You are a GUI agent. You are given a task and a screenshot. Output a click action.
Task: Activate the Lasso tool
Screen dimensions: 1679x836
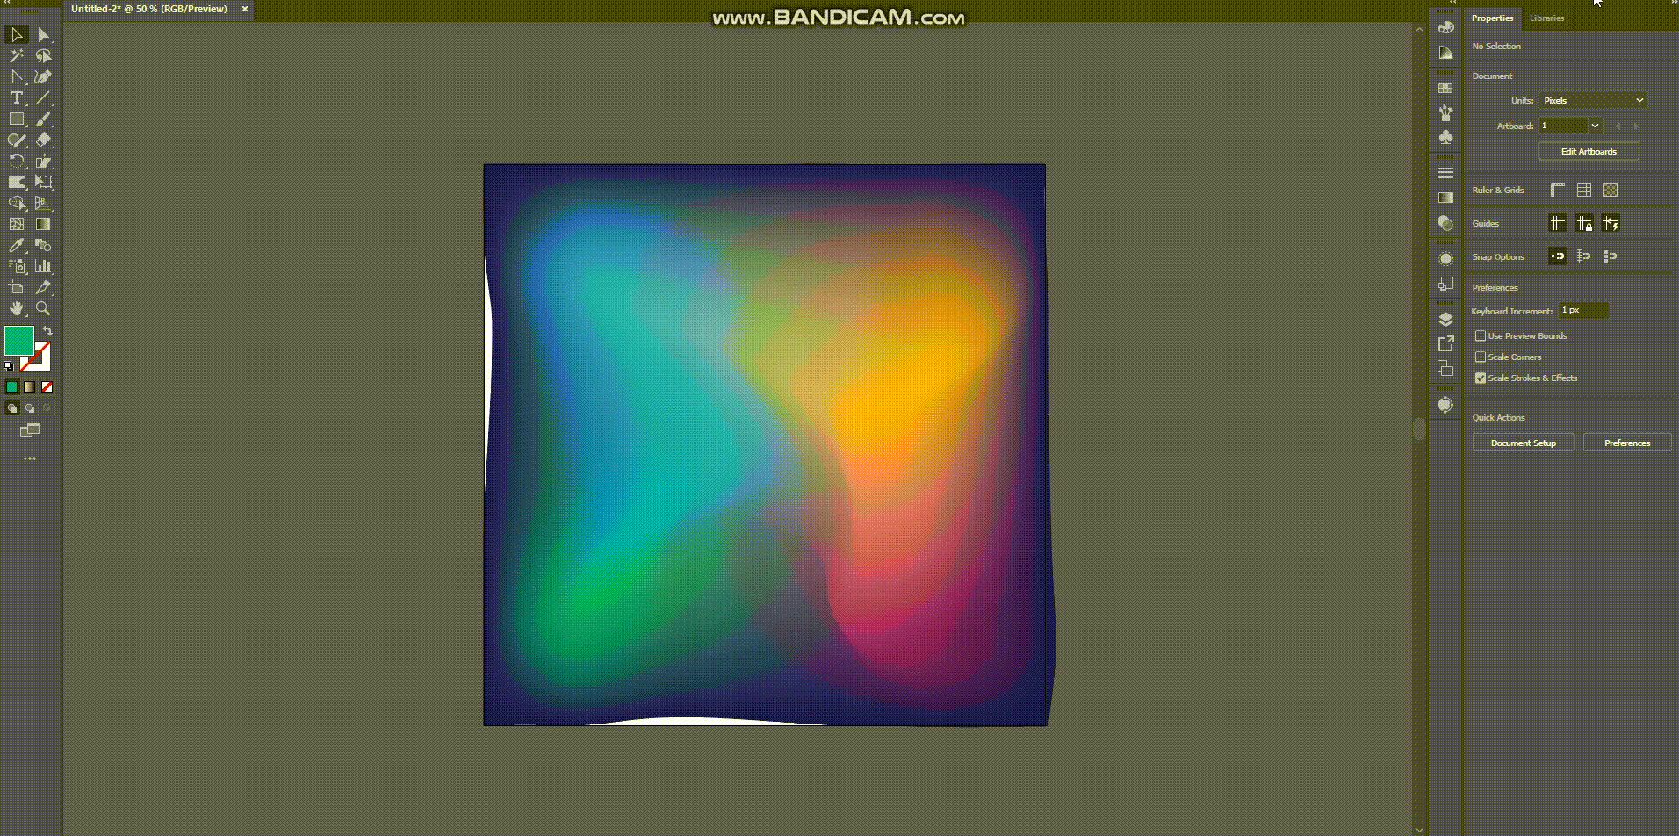pos(43,56)
